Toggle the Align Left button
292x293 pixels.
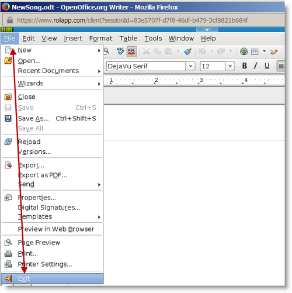pos(281,66)
